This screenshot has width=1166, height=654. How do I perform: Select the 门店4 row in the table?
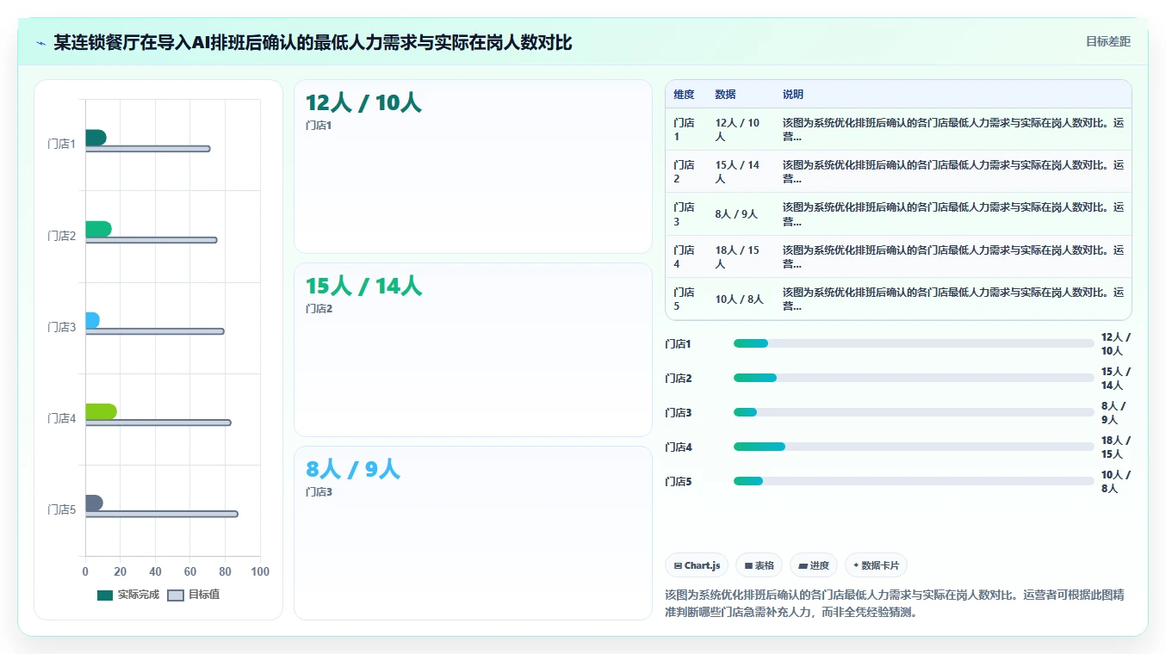pos(898,256)
